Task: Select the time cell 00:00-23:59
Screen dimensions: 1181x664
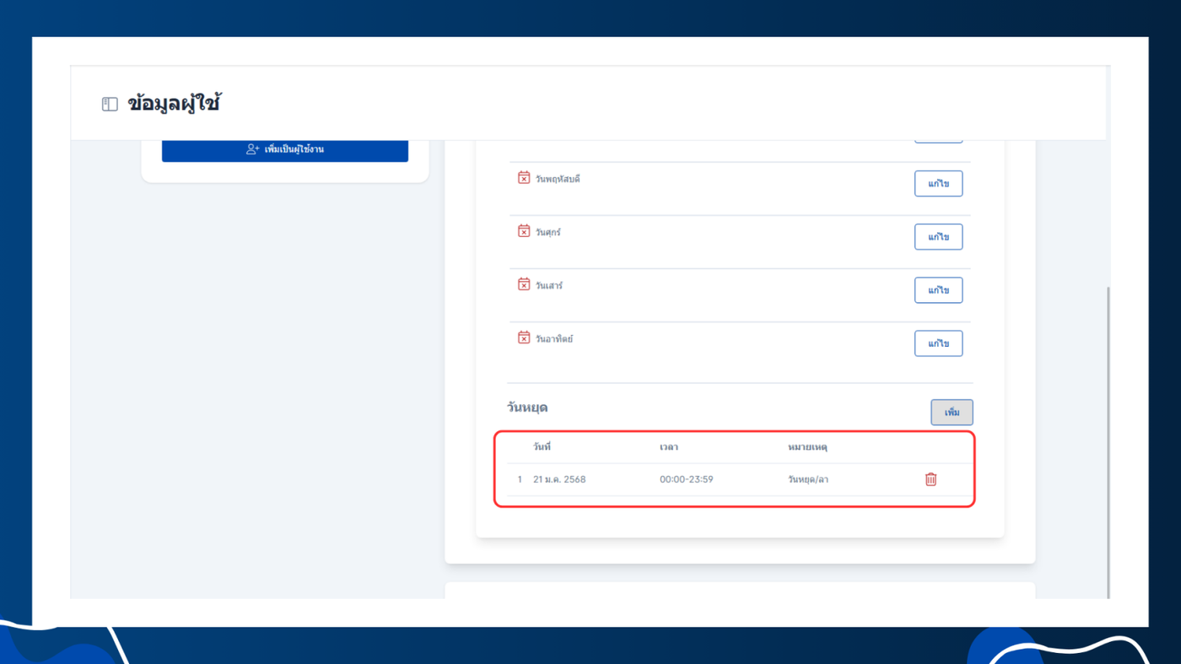Action: pyautogui.click(x=687, y=479)
